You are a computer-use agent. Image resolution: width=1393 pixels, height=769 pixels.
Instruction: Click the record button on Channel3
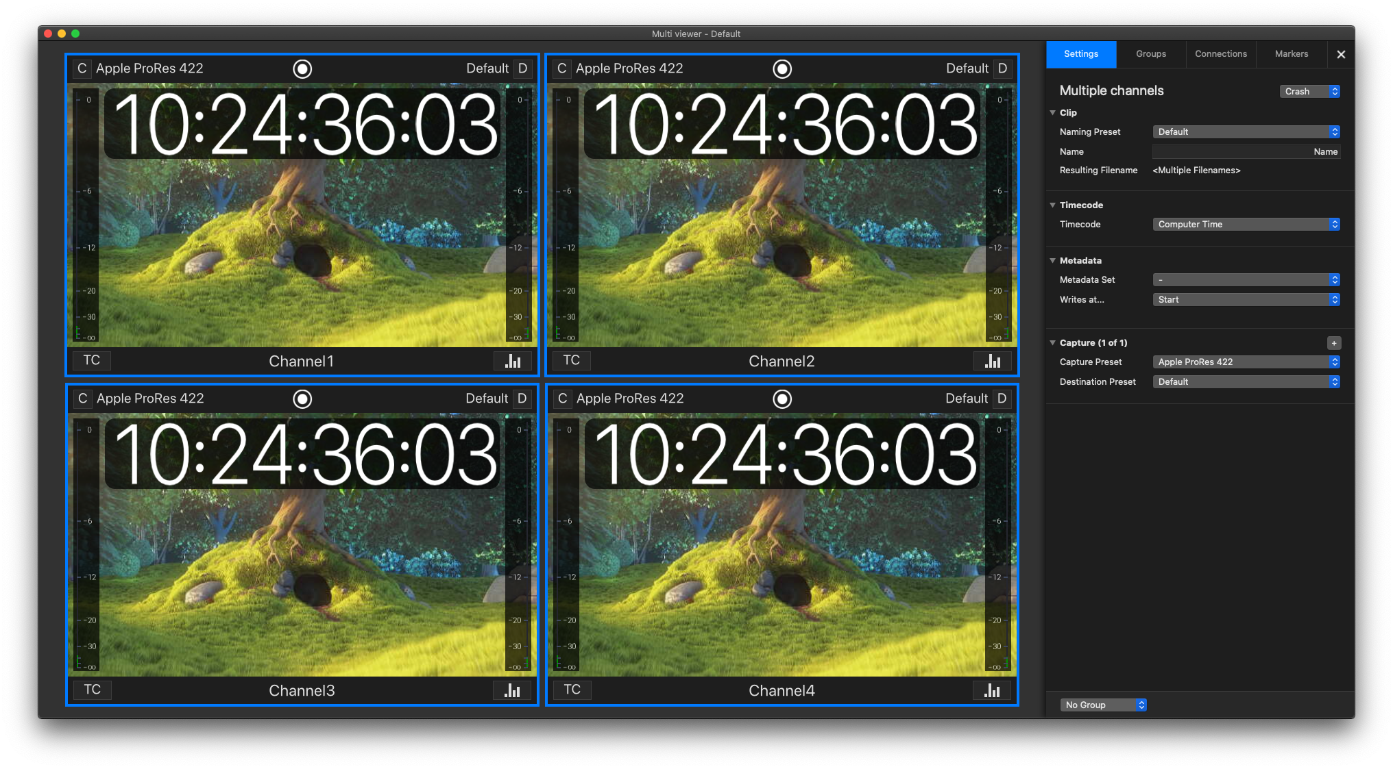302,399
